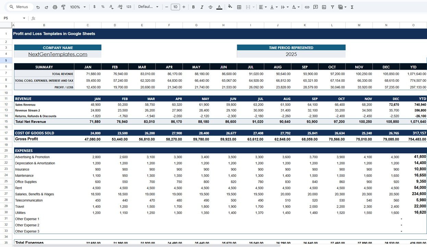This screenshot has height=247, width=427.
Task: Open the horizontal alignment options
Action: click(x=263, y=7)
